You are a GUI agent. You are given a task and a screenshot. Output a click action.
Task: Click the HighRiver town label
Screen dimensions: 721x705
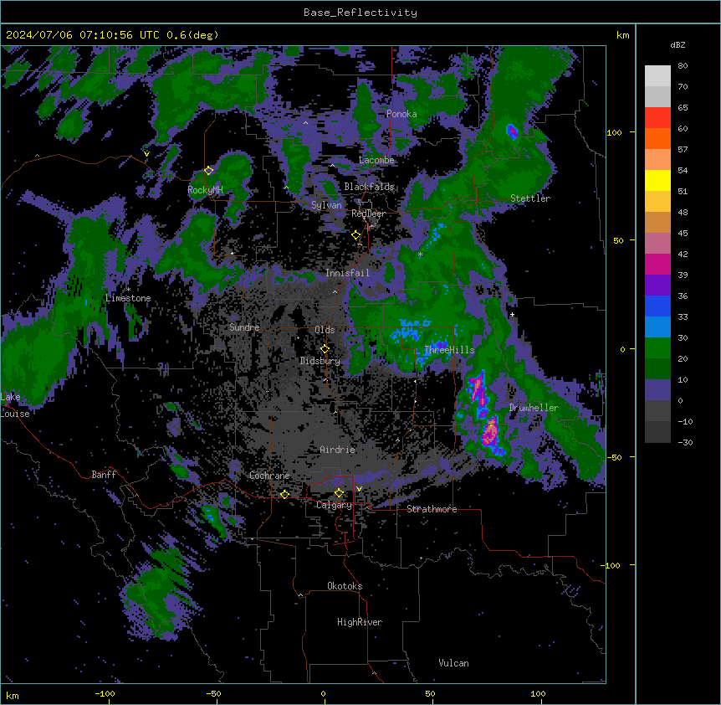360,622
